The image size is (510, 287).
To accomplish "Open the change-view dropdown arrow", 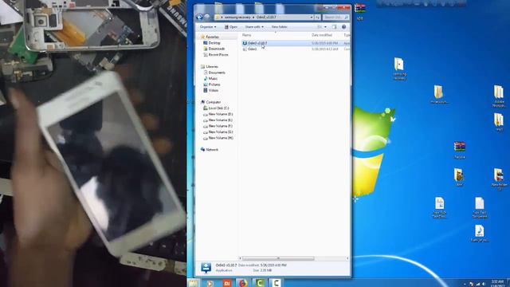I will [x=325, y=26].
